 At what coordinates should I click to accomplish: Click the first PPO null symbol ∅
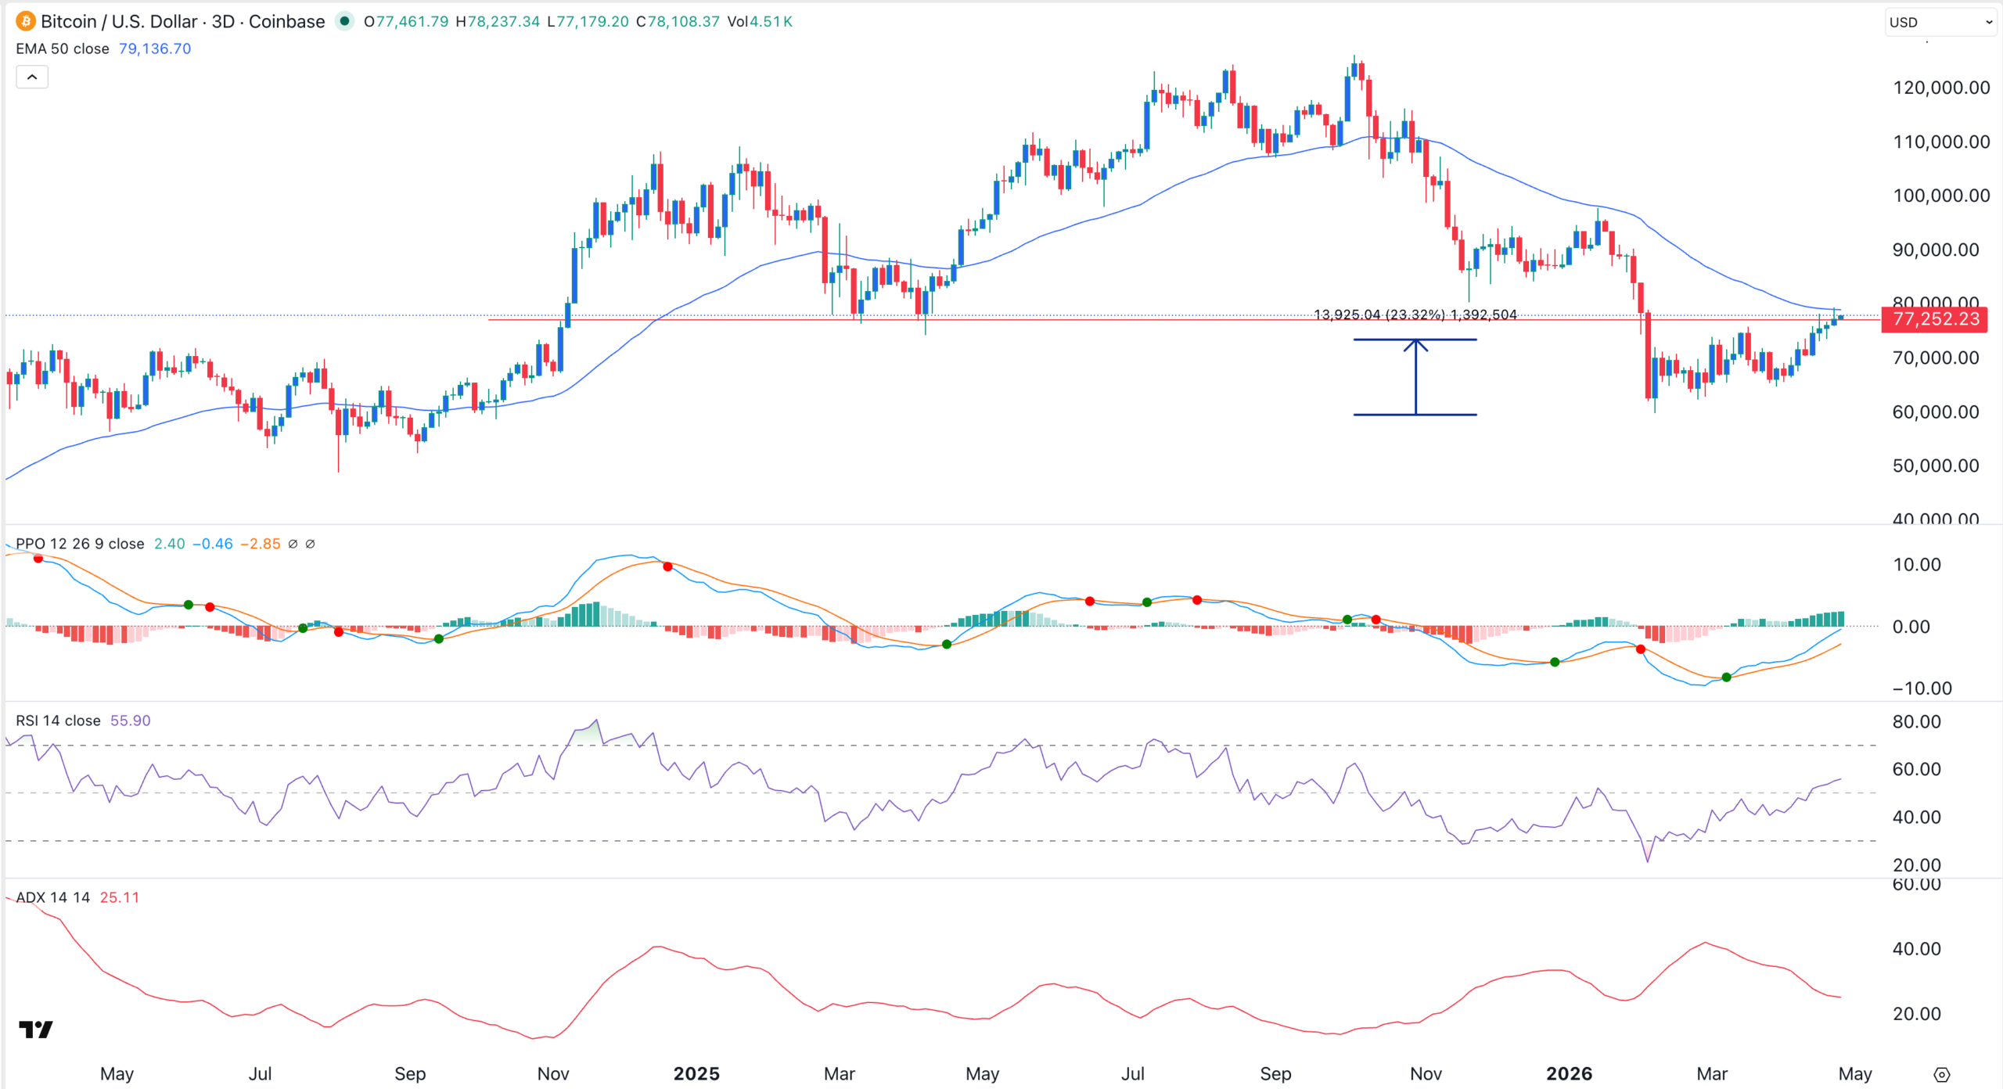tap(293, 544)
